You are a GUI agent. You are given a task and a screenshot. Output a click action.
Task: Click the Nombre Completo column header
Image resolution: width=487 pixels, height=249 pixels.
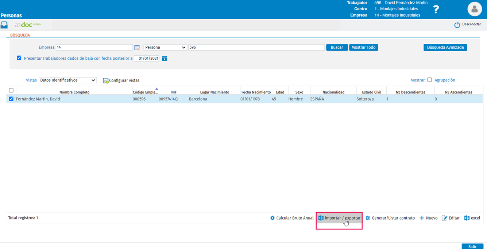click(x=74, y=92)
